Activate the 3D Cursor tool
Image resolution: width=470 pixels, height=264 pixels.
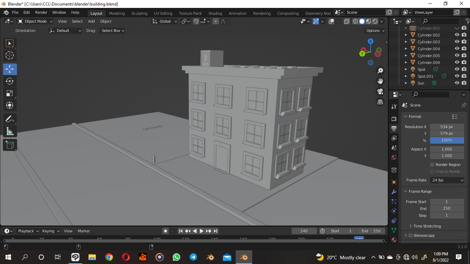point(10,55)
